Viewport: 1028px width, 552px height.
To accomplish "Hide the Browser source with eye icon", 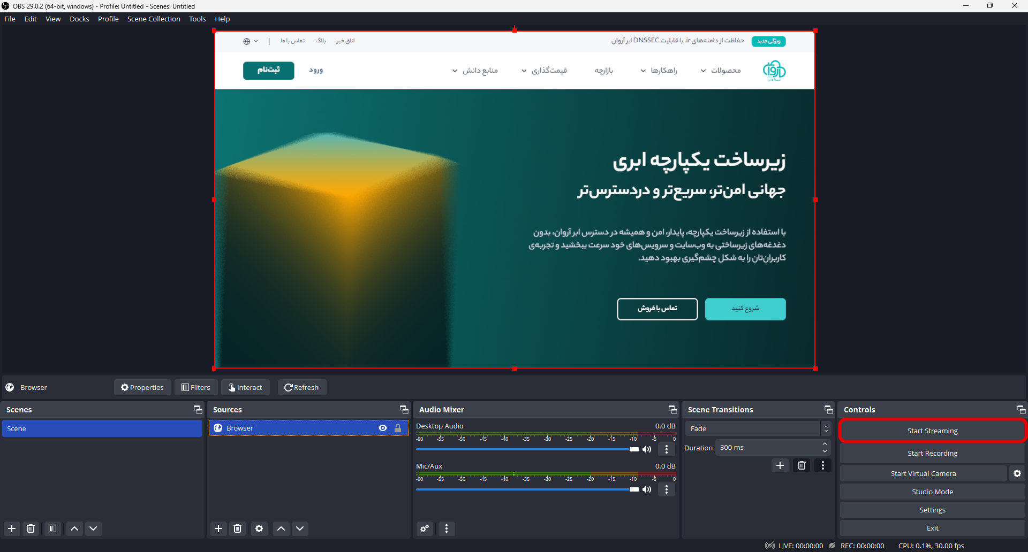I will (x=383, y=428).
